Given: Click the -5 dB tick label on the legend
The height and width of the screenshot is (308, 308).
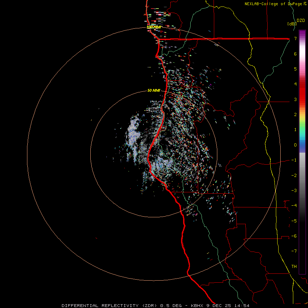Looking at the screenshot, I should (x=294, y=221).
